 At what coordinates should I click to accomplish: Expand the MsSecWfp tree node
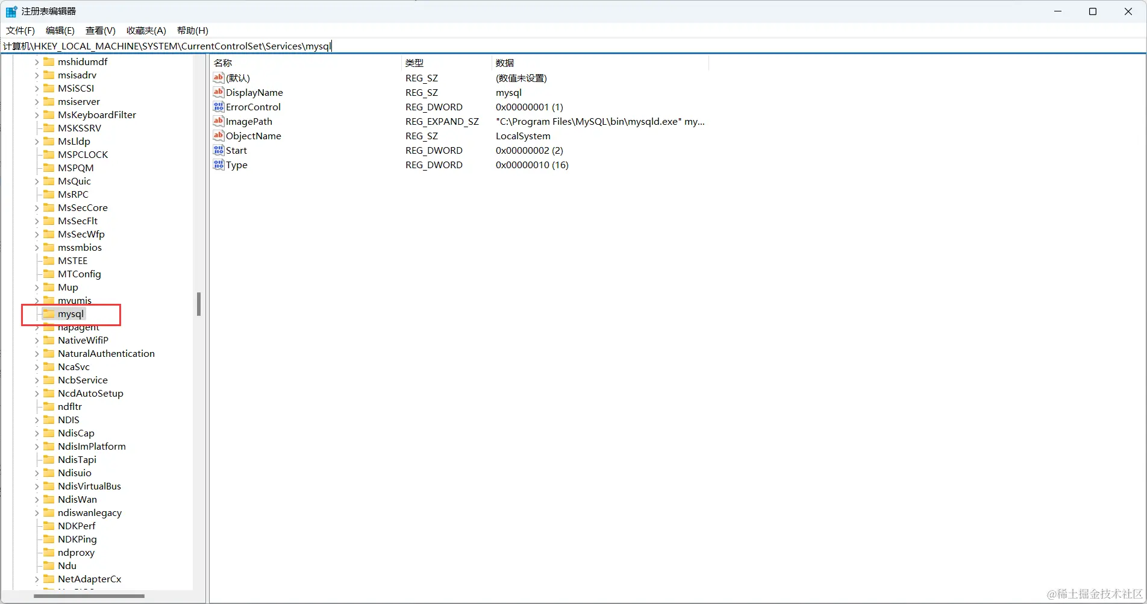(x=37, y=234)
